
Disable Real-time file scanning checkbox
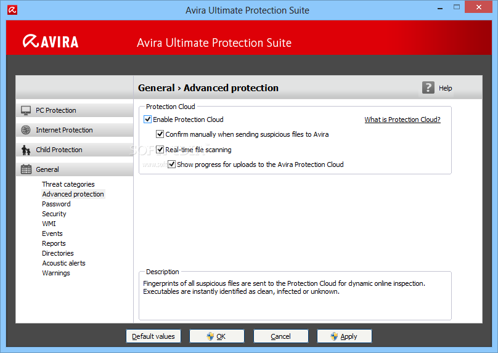point(160,149)
